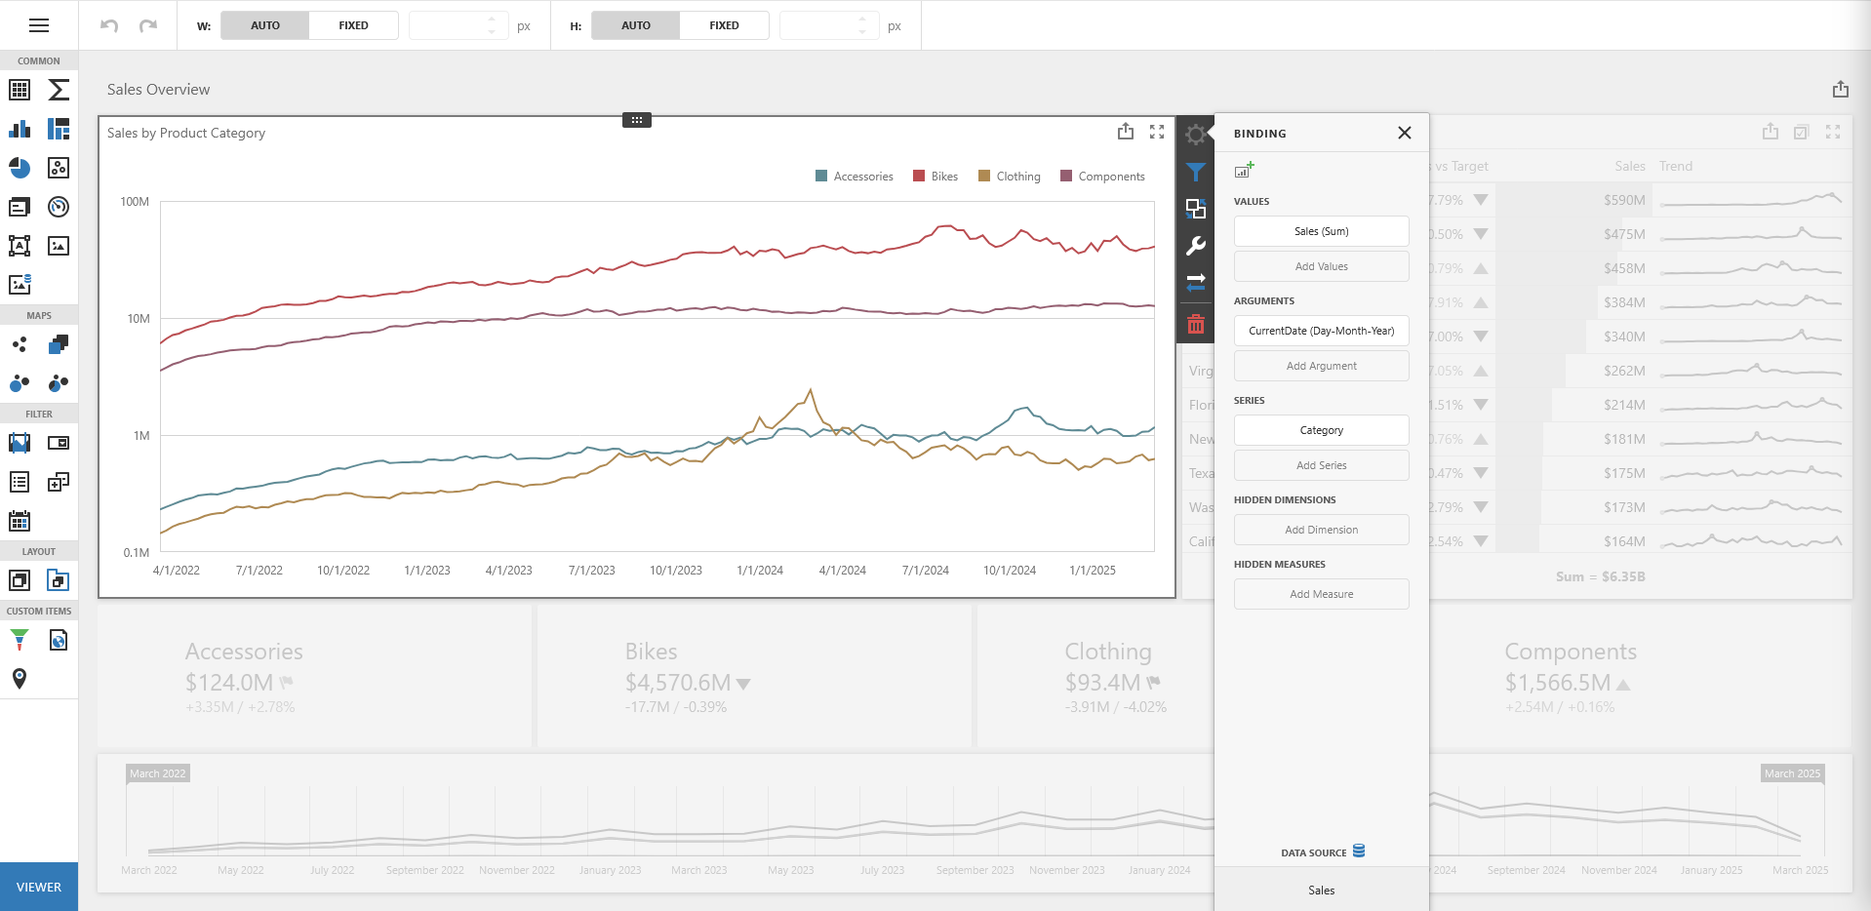This screenshot has width=1871, height=911.
Task: Add a Pivot item from the toolbox
Action: pyautogui.click(x=59, y=90)
